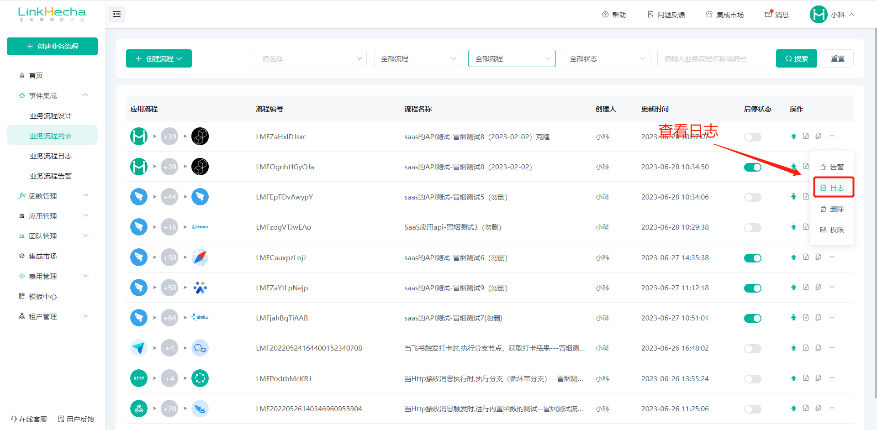This screenshot has height=430, width=877.
Task: Select 权限 in the row actions menu
Action: tap(832, 230)
